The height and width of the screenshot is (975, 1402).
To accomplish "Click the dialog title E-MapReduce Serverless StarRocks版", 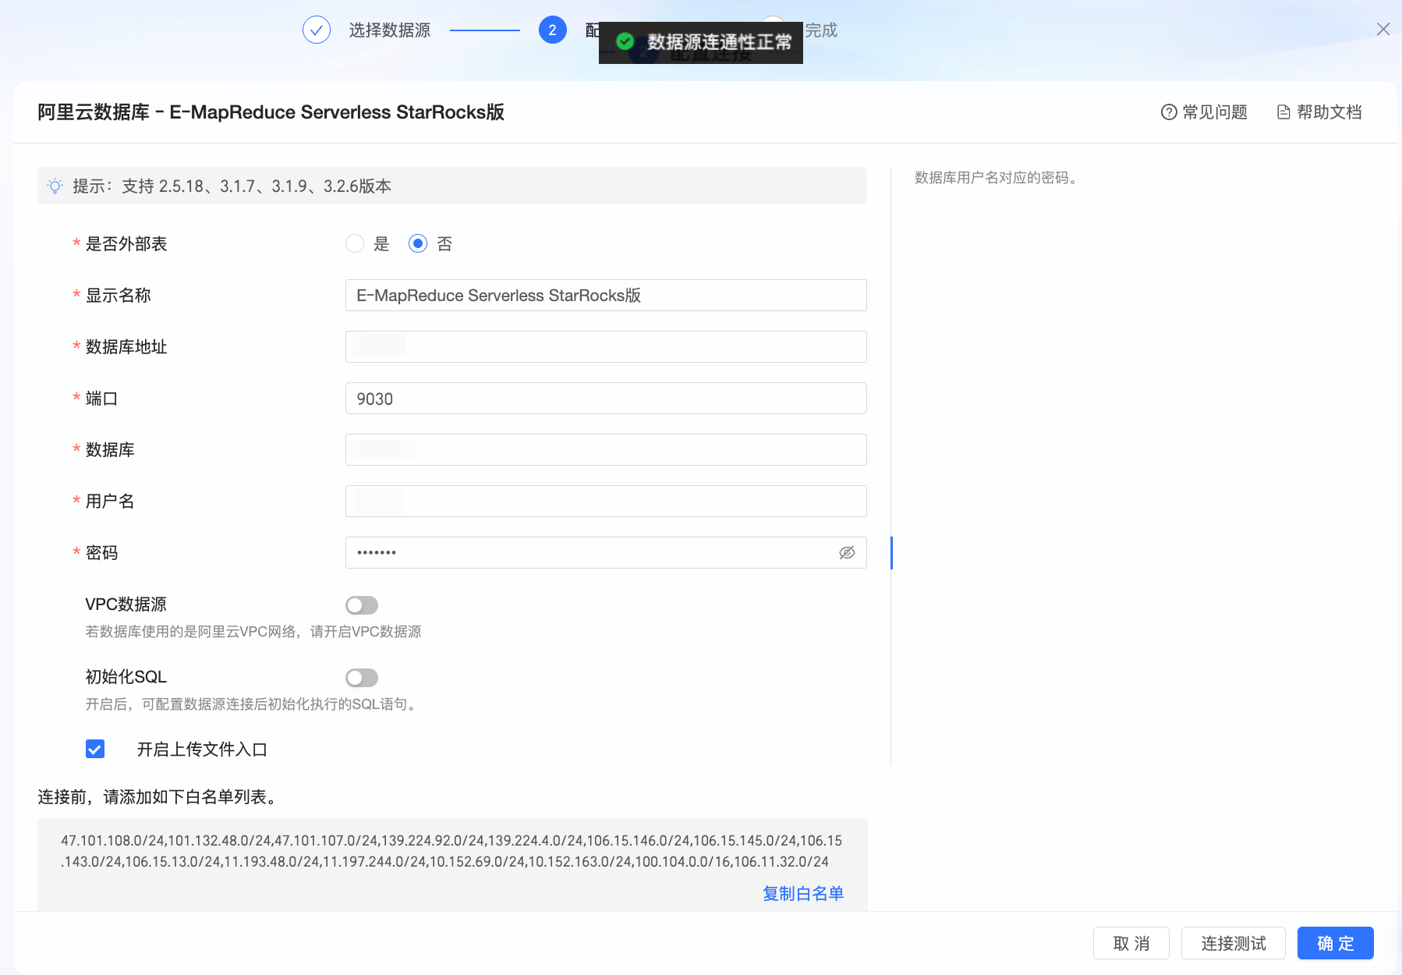I will 271,112.
